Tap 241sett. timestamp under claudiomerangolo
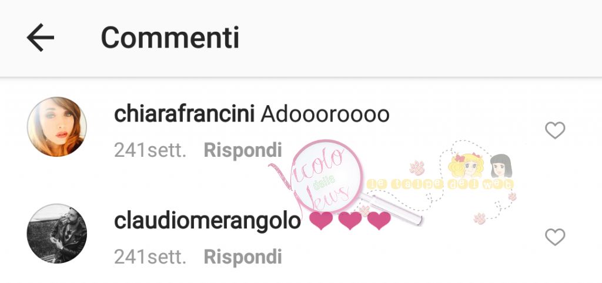Image resolution: width=602 pixels, height=283 pixels. pos(150,257)
